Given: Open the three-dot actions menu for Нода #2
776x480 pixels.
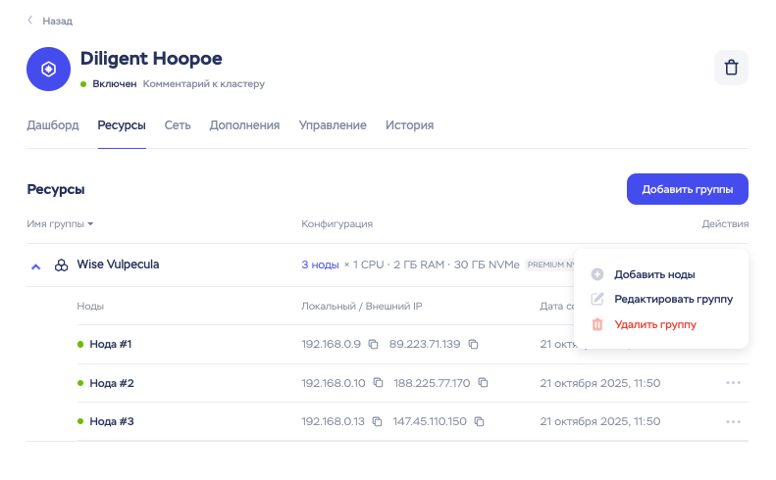Looking at the screenshot, I should (x=733, y=383).
